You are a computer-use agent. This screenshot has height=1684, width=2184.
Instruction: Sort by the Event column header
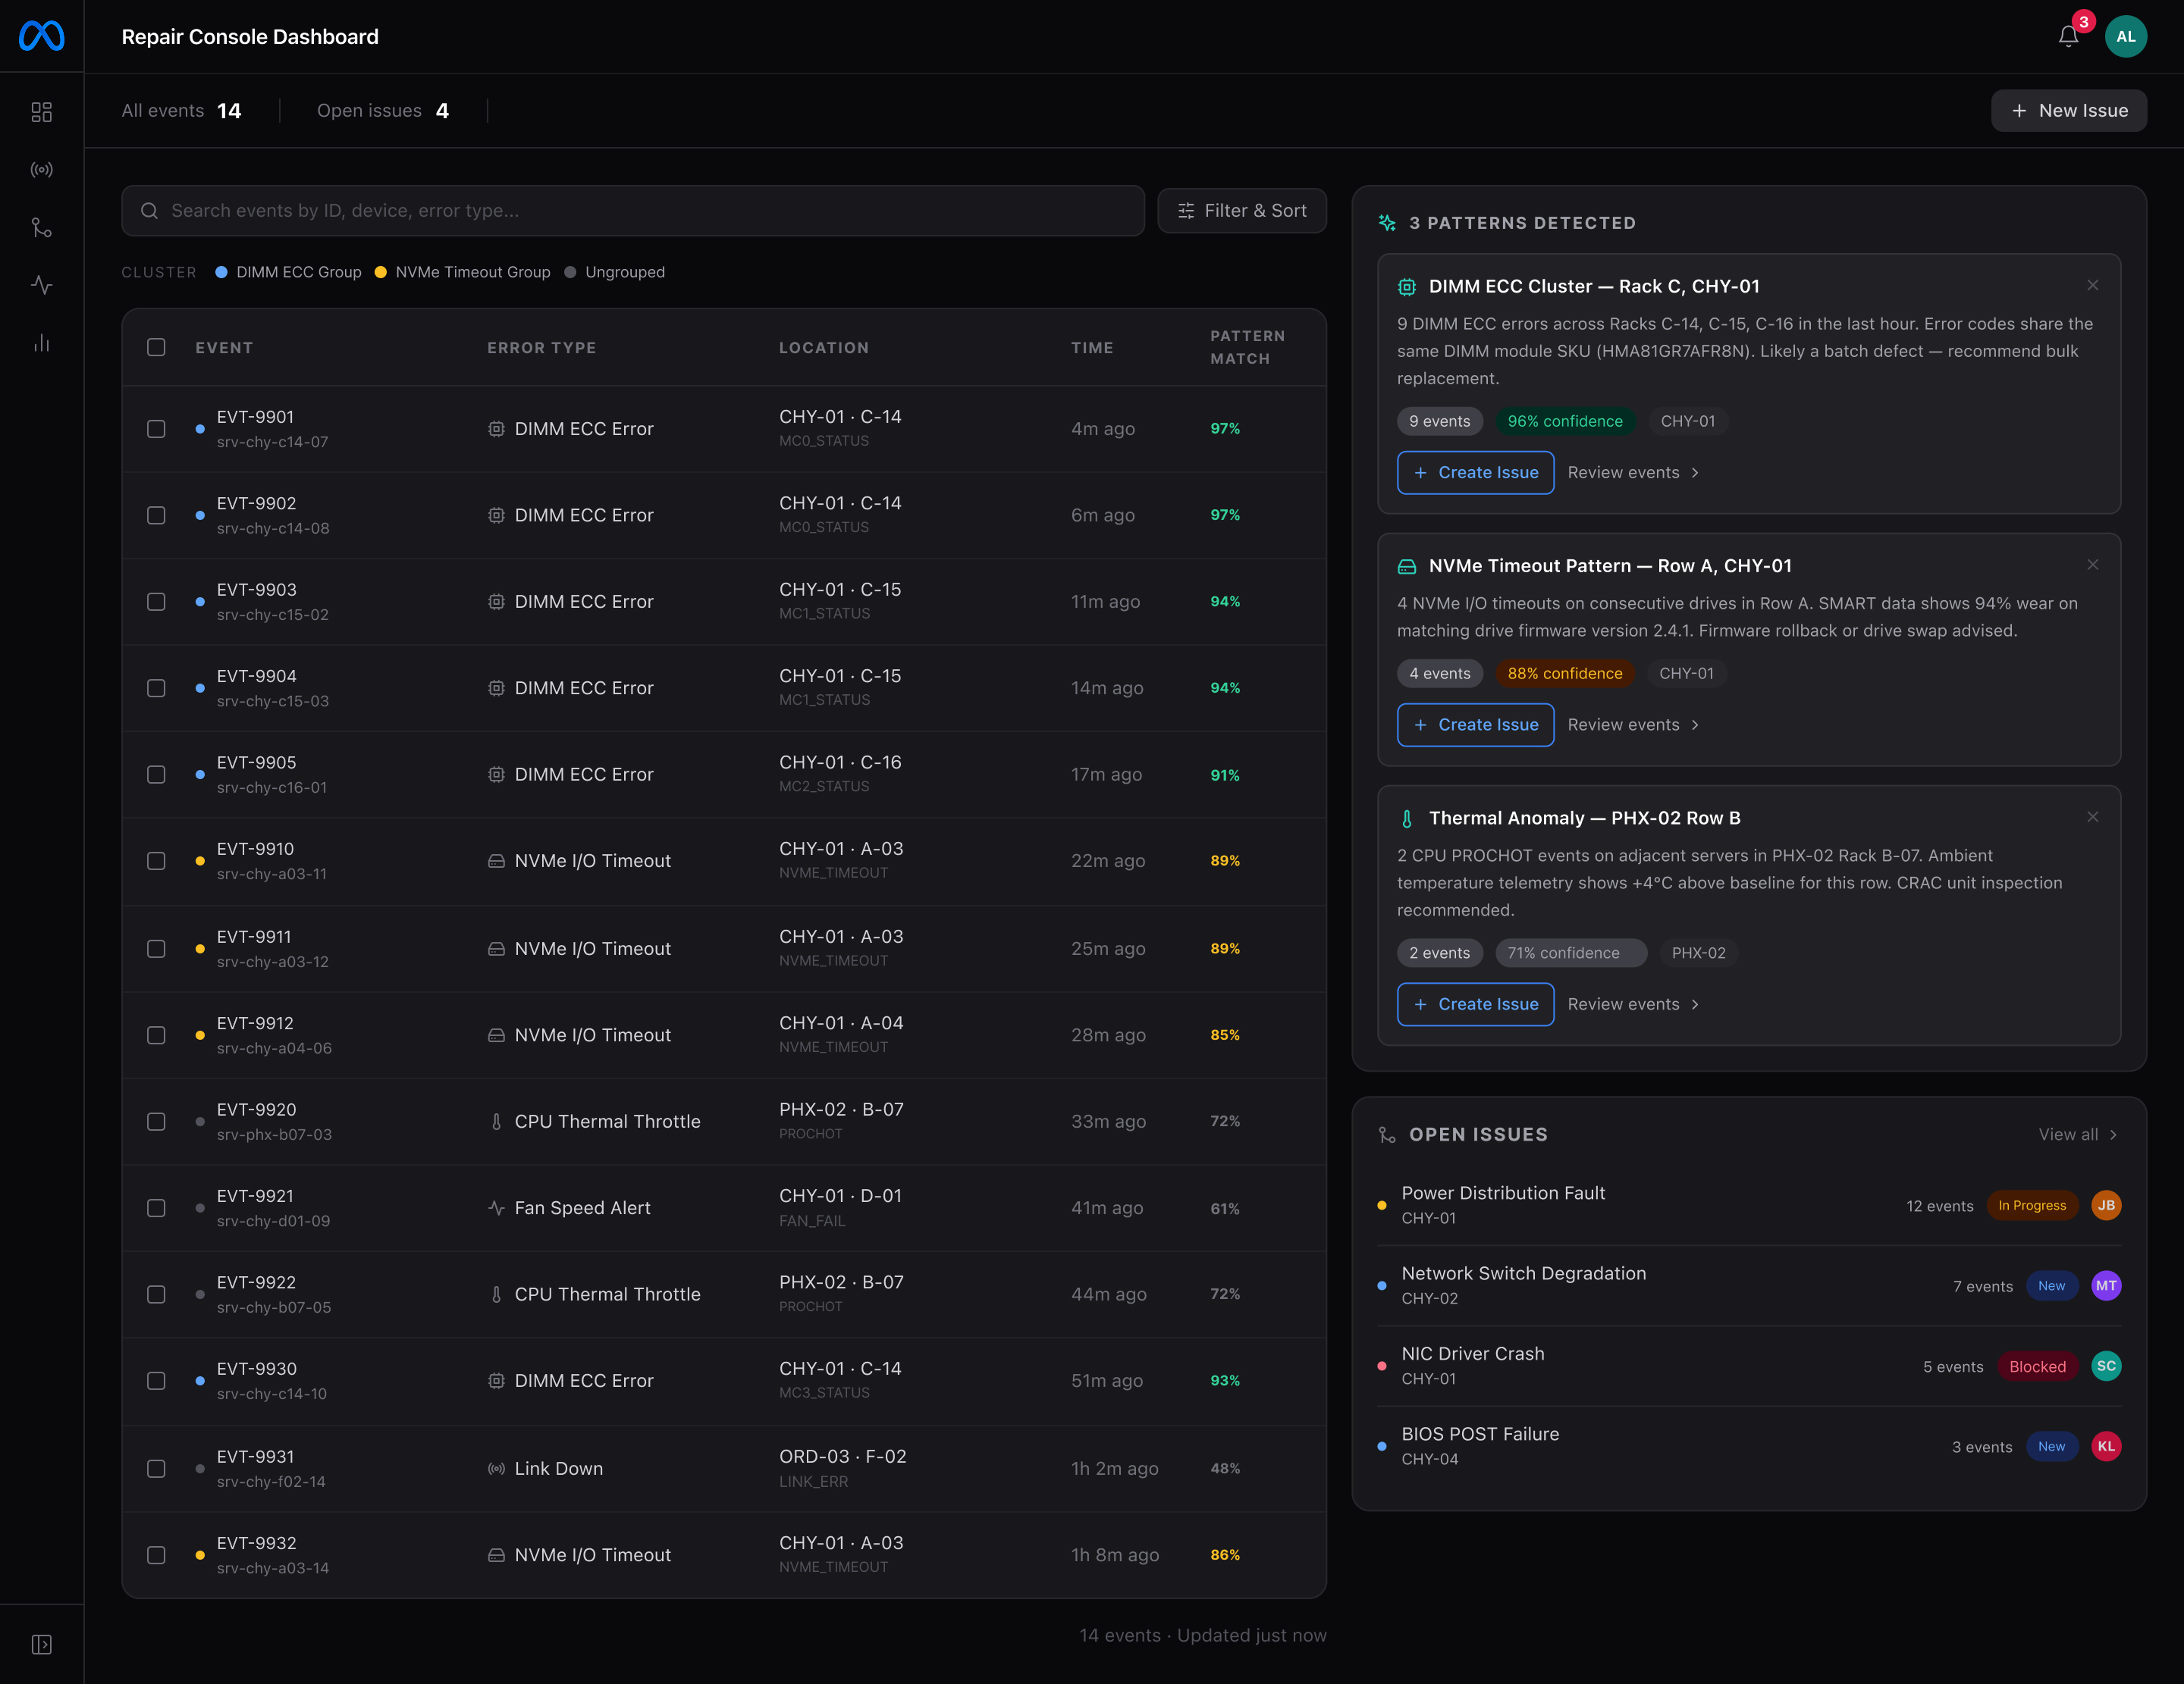(224, 348)
